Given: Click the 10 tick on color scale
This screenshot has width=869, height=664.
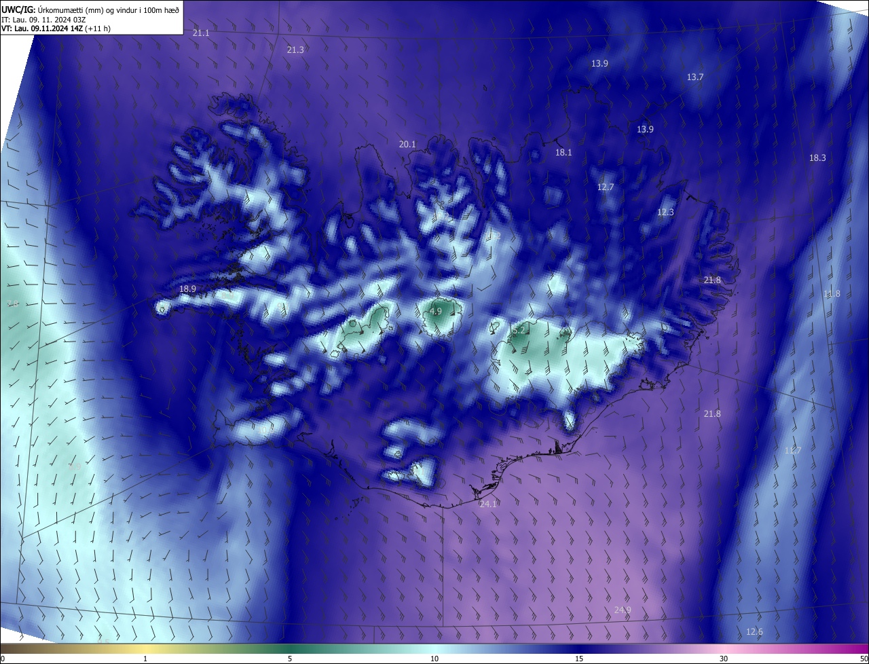Looking at the screenshot, I should [x=434, y=659].
